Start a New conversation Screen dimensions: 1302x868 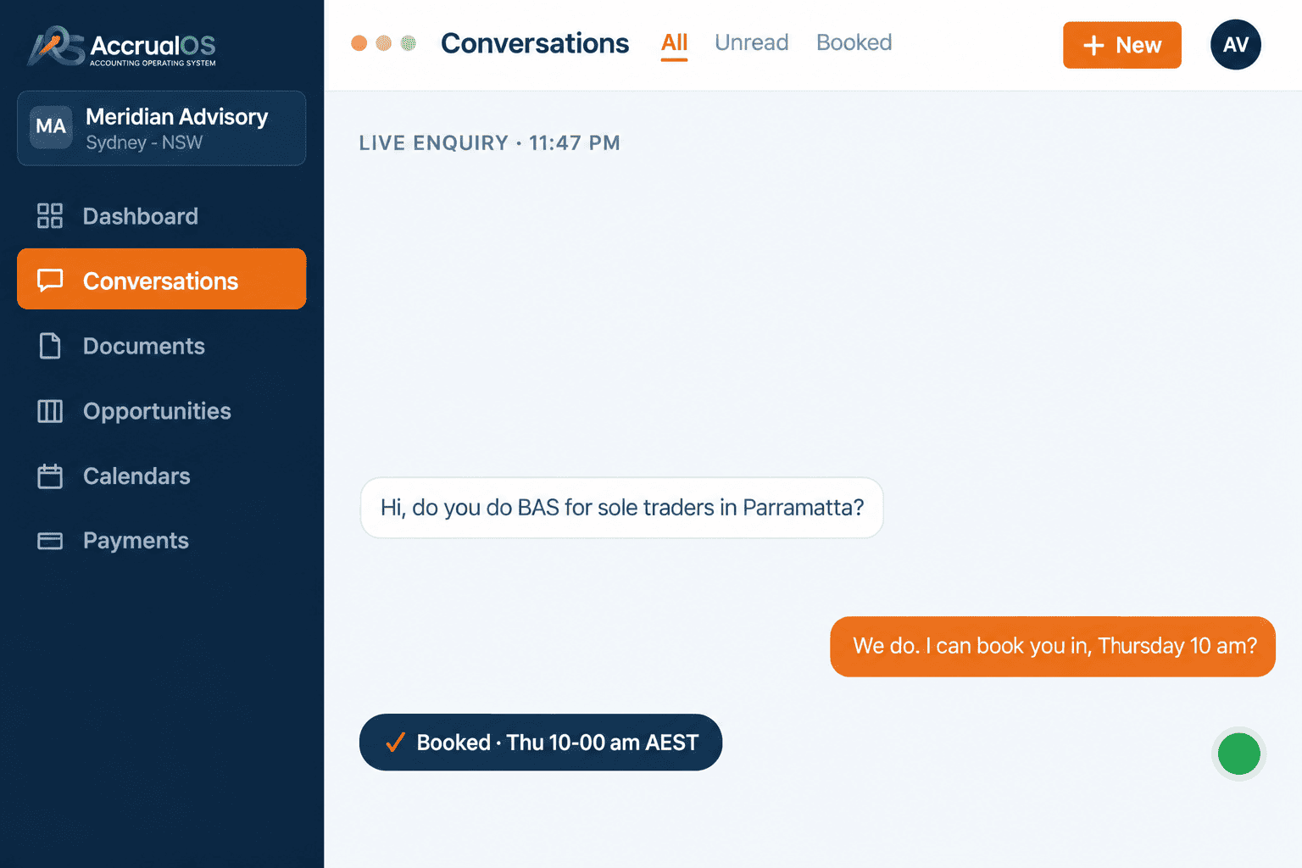(1122, 45)
